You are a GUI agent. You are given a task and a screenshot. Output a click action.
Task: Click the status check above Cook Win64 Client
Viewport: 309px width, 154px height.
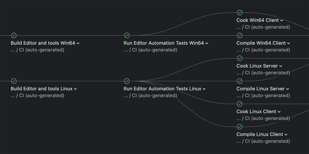tap(239, 13)
